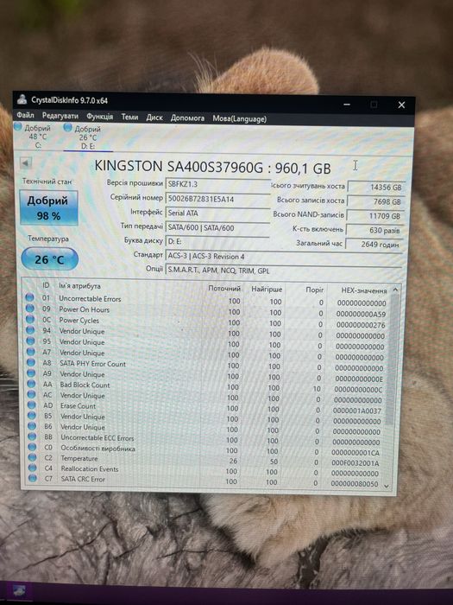Open the Редагувати menu
Image resolution: width=453 pixels, height=605 pixels.
60,116
